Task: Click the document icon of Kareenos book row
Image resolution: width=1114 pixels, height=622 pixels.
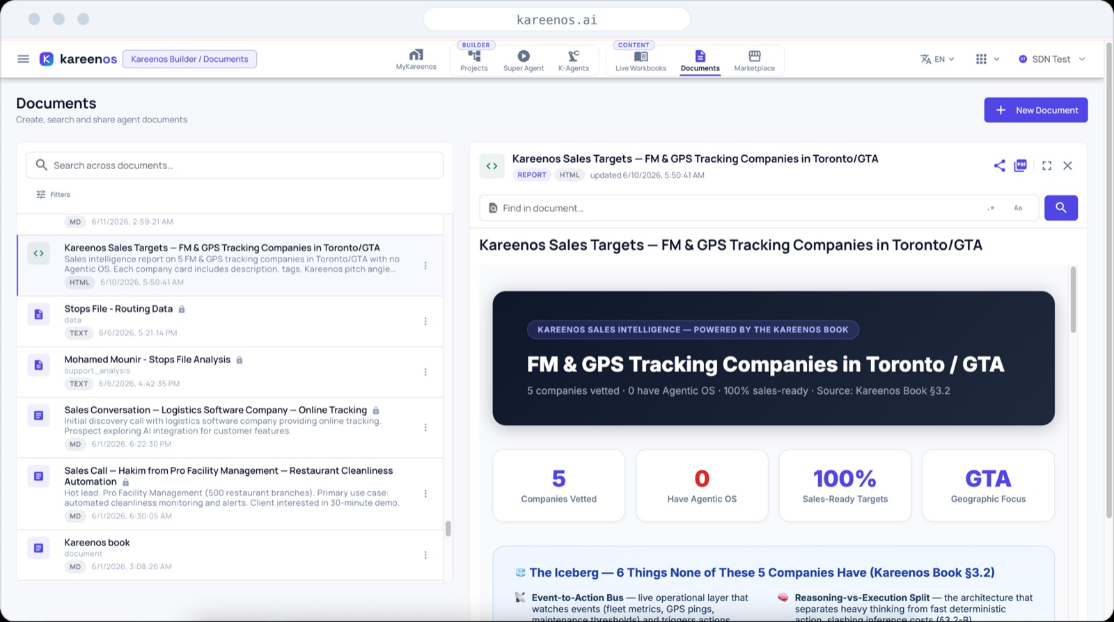Action: (38, 548)
